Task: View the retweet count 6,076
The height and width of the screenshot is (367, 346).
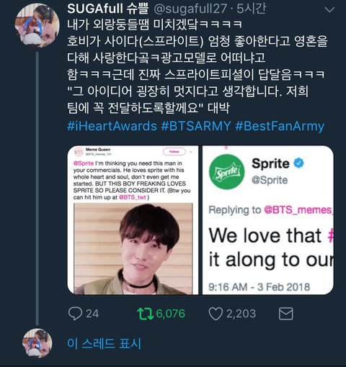Action: pos(170,314)
